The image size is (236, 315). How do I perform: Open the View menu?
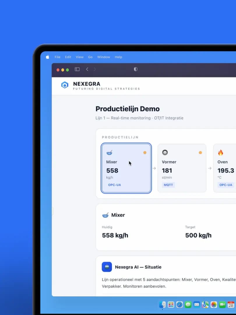tap(80, 57)
